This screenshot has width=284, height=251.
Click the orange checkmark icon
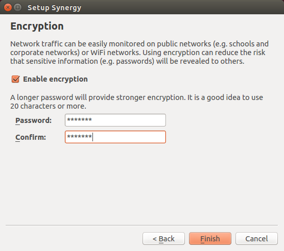pos(15,79)
